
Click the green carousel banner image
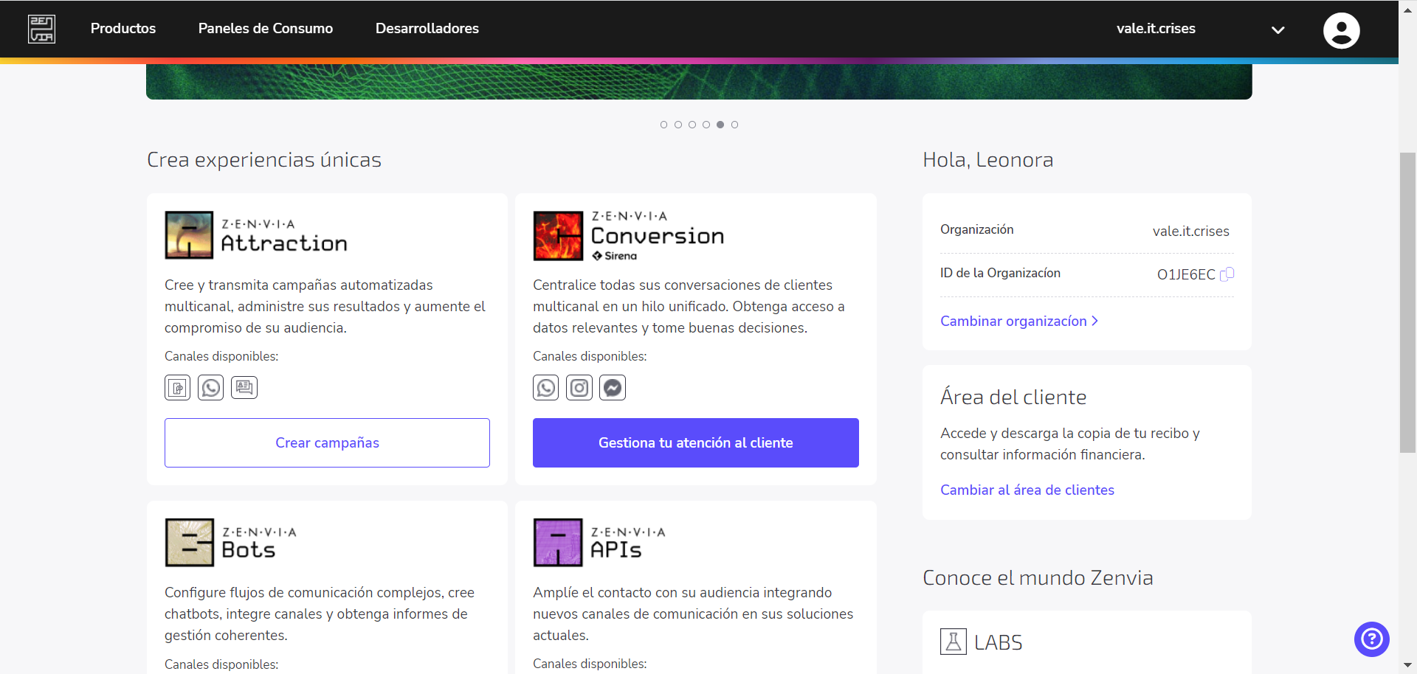point(699,81)
